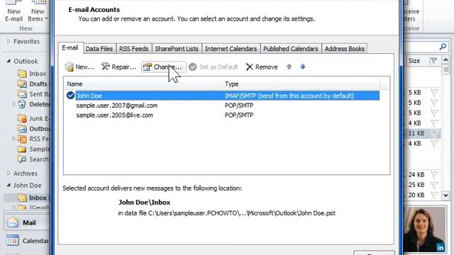
Task: Click the contact photo thumbnail in People pane
Action: point(425,229)
